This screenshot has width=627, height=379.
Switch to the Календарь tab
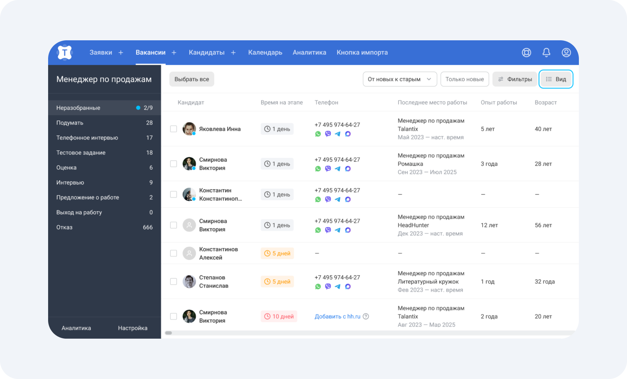tap(265, 52)
